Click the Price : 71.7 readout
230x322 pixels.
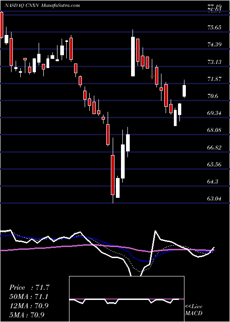(x=29, y=287)
